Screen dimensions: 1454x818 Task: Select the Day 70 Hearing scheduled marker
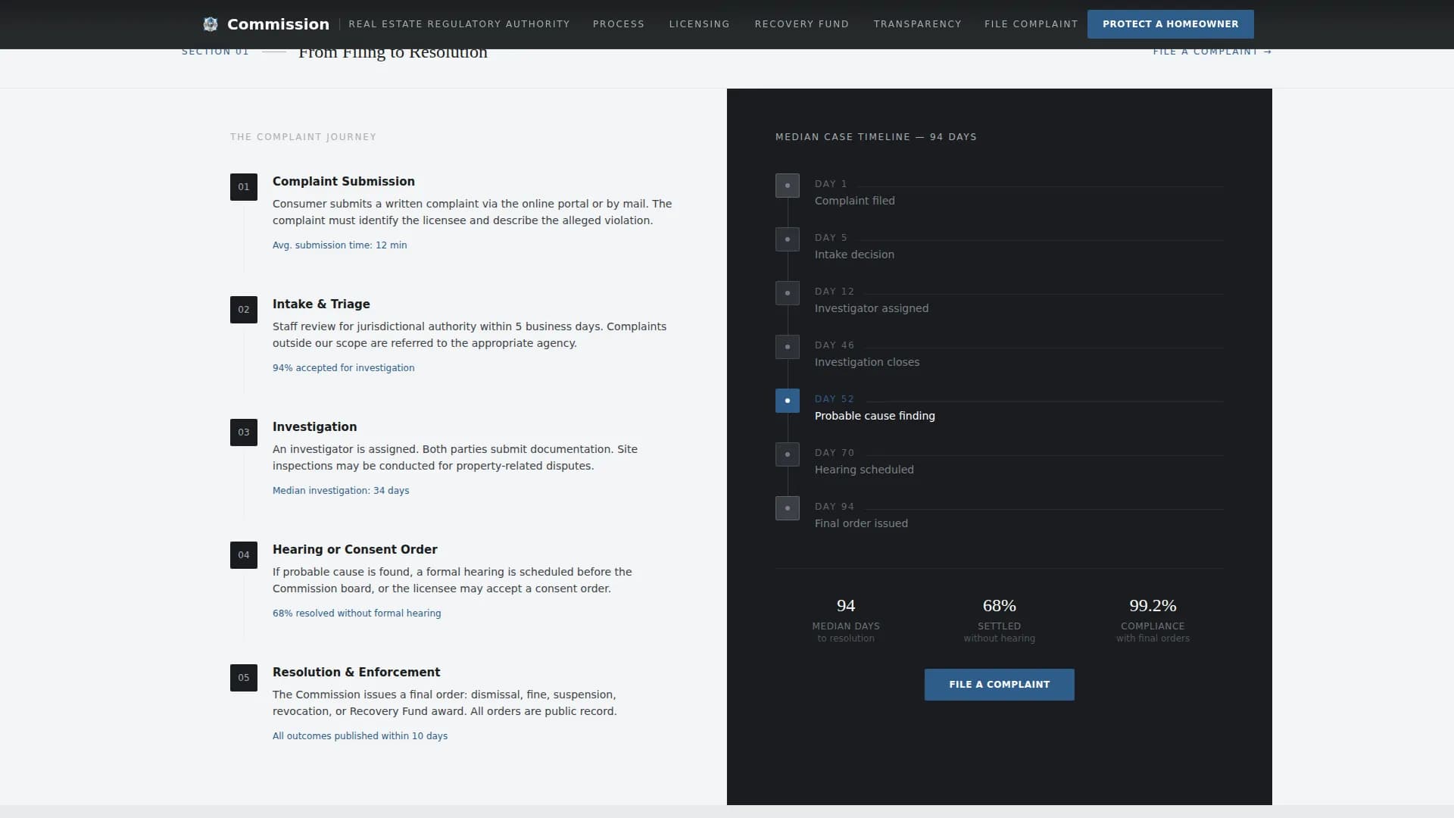click(x=788, y=454)
